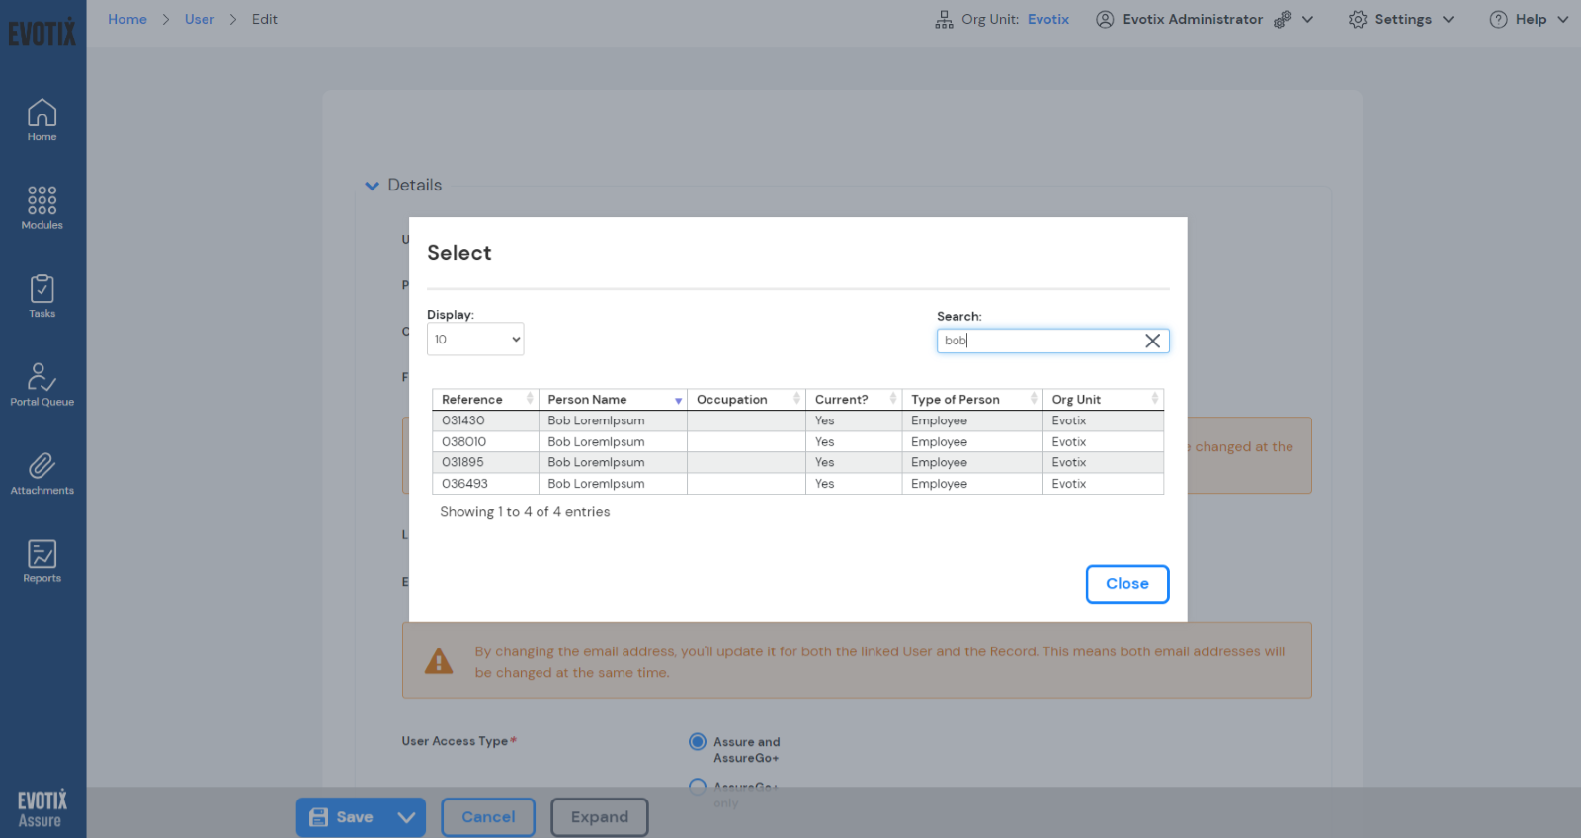Click the Evotix logo at top left

(42, 33)
